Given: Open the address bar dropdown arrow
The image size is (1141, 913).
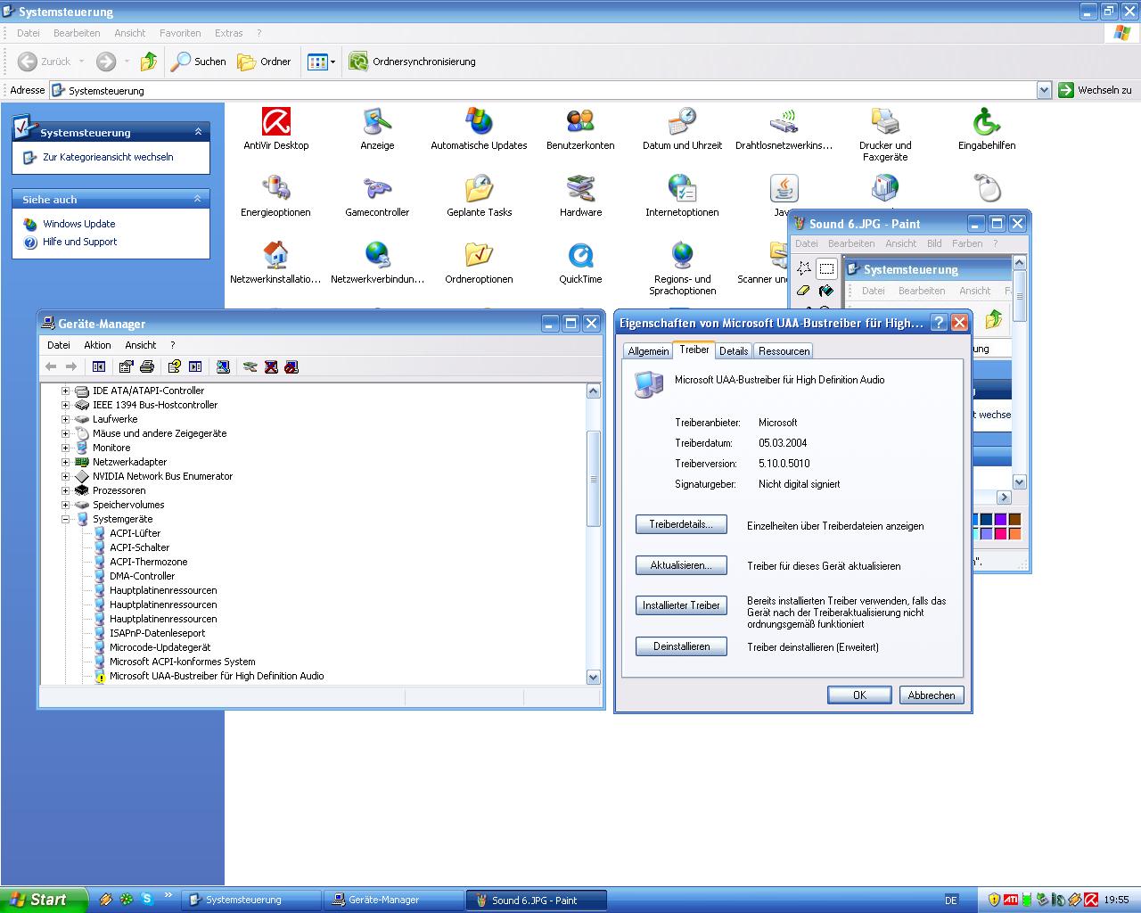Looking at the screenshot, I should click(x=1044, y=90).
